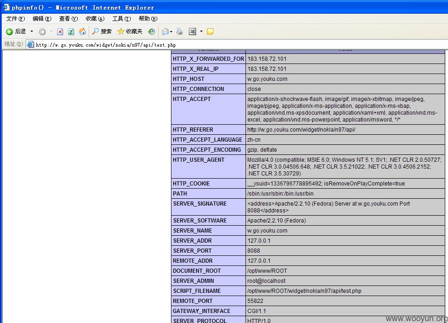
Task: Click the HTTP_ACCEPT variable cell
Action: (x=208, y=109)
